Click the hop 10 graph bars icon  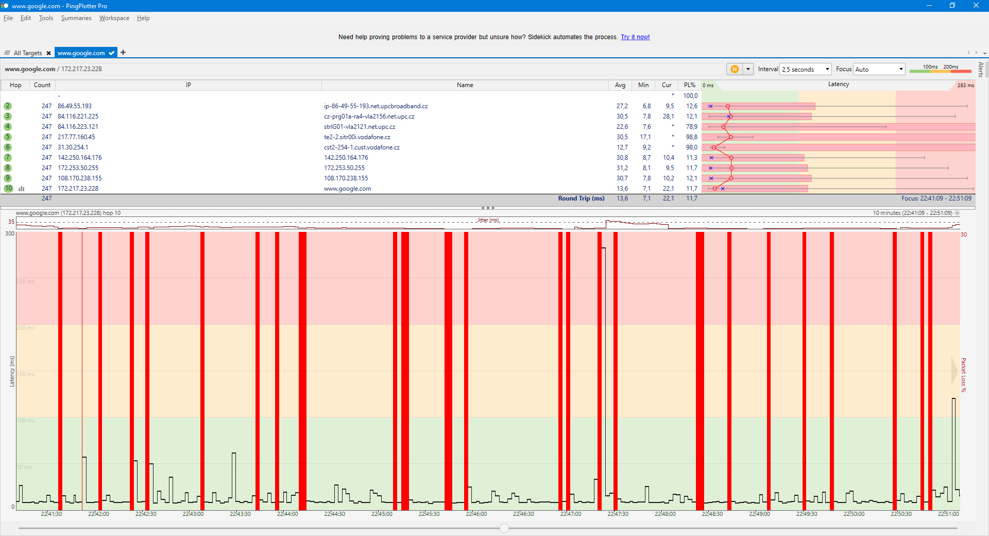pos(22,189)
